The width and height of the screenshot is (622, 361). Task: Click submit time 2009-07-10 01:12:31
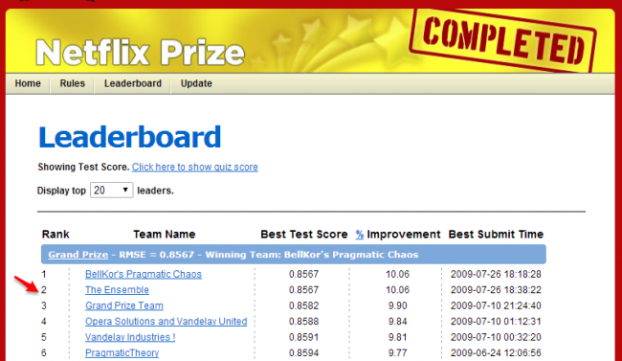(496, 322)
